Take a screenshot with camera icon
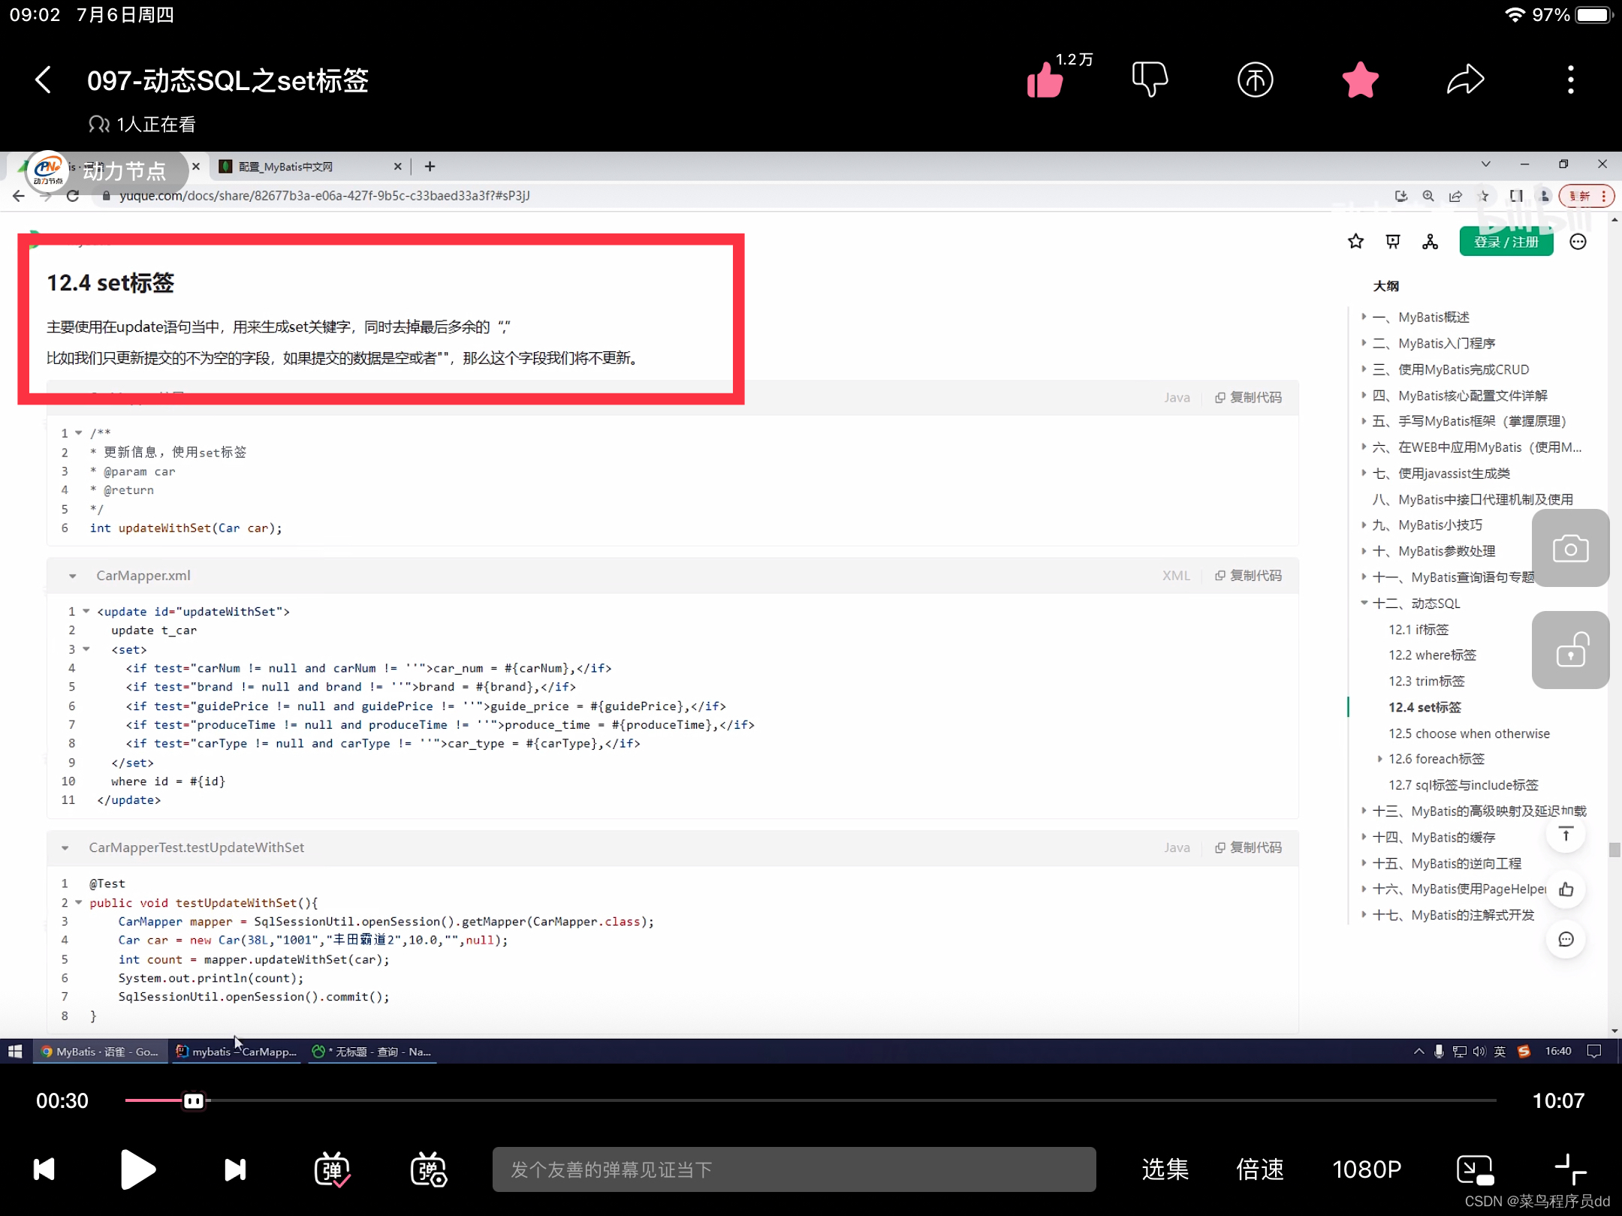The width and height of the screenshot is (1622, 1216). click(1570, 549)
